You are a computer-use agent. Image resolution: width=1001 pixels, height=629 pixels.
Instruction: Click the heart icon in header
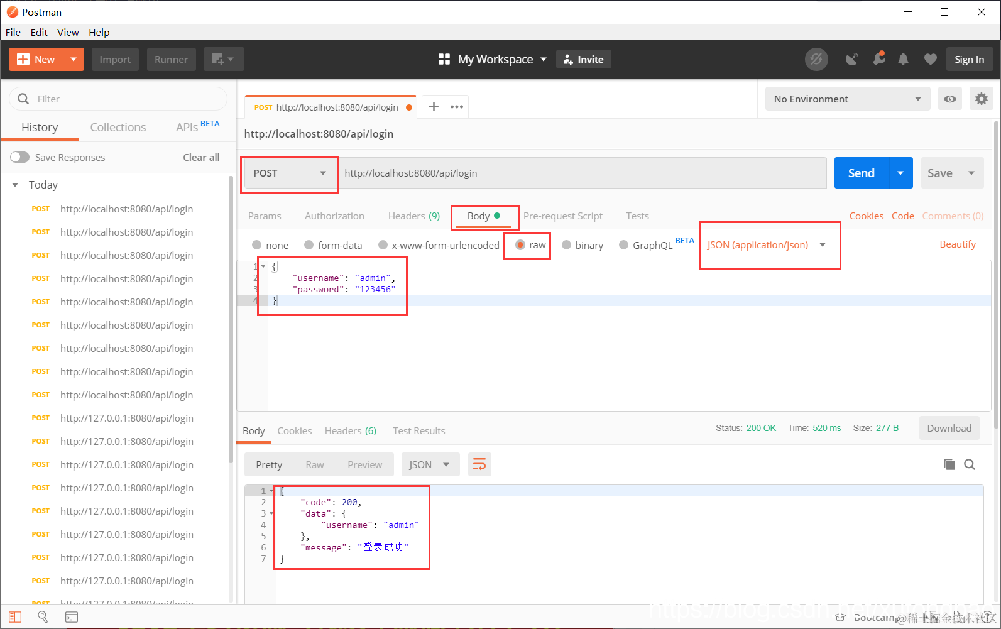(931, 59)
